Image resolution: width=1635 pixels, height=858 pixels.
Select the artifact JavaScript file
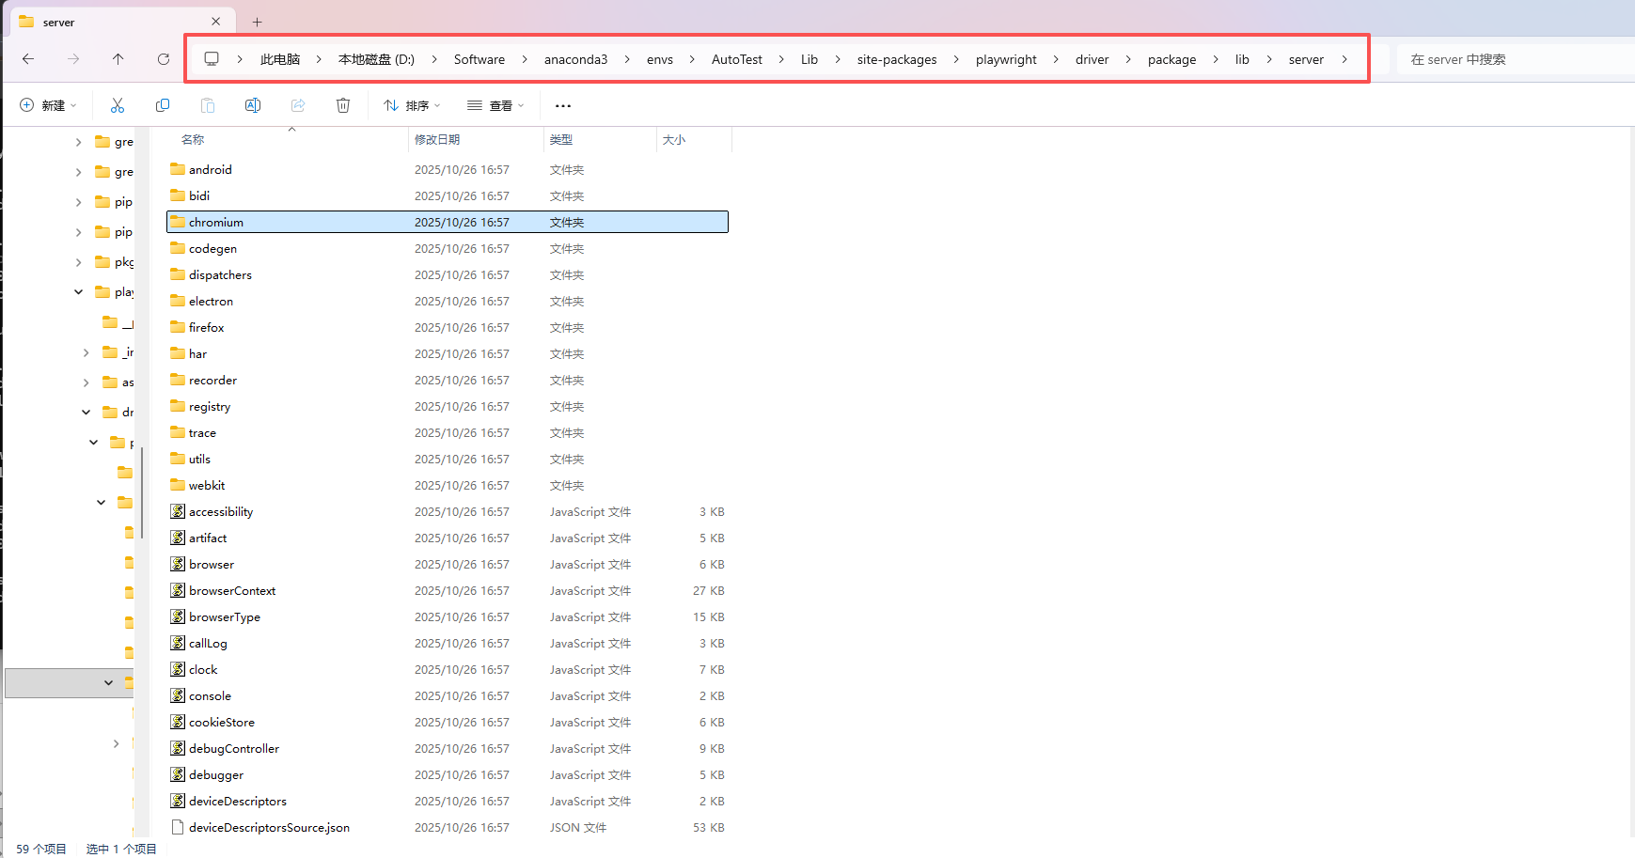pyautogui.click(x=208, y=538)
